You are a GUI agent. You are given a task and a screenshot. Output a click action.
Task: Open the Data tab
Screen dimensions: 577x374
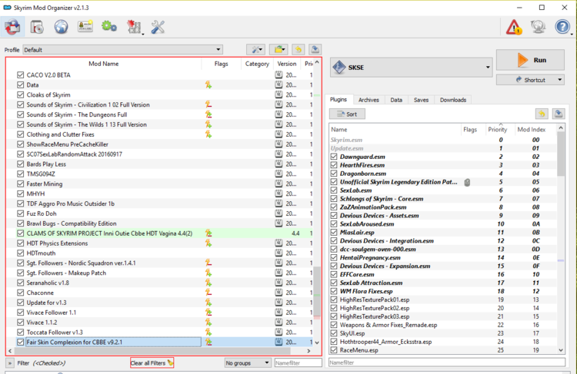396,100
